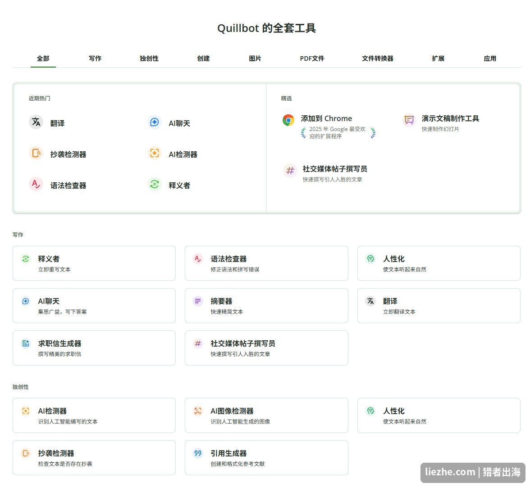The image size is (530, 487).
Task: Open the 语法检查器 card 修正语法和拼写错误
Action: [x=266, y=263]
